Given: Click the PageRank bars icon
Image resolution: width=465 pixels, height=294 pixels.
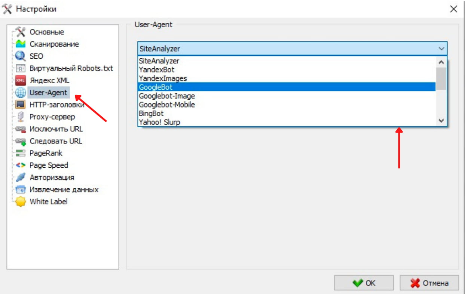Looking at the screenshot, I should 21,153.
